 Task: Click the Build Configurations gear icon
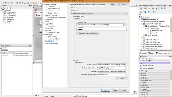pyautogui.click(x=144, y=22)
